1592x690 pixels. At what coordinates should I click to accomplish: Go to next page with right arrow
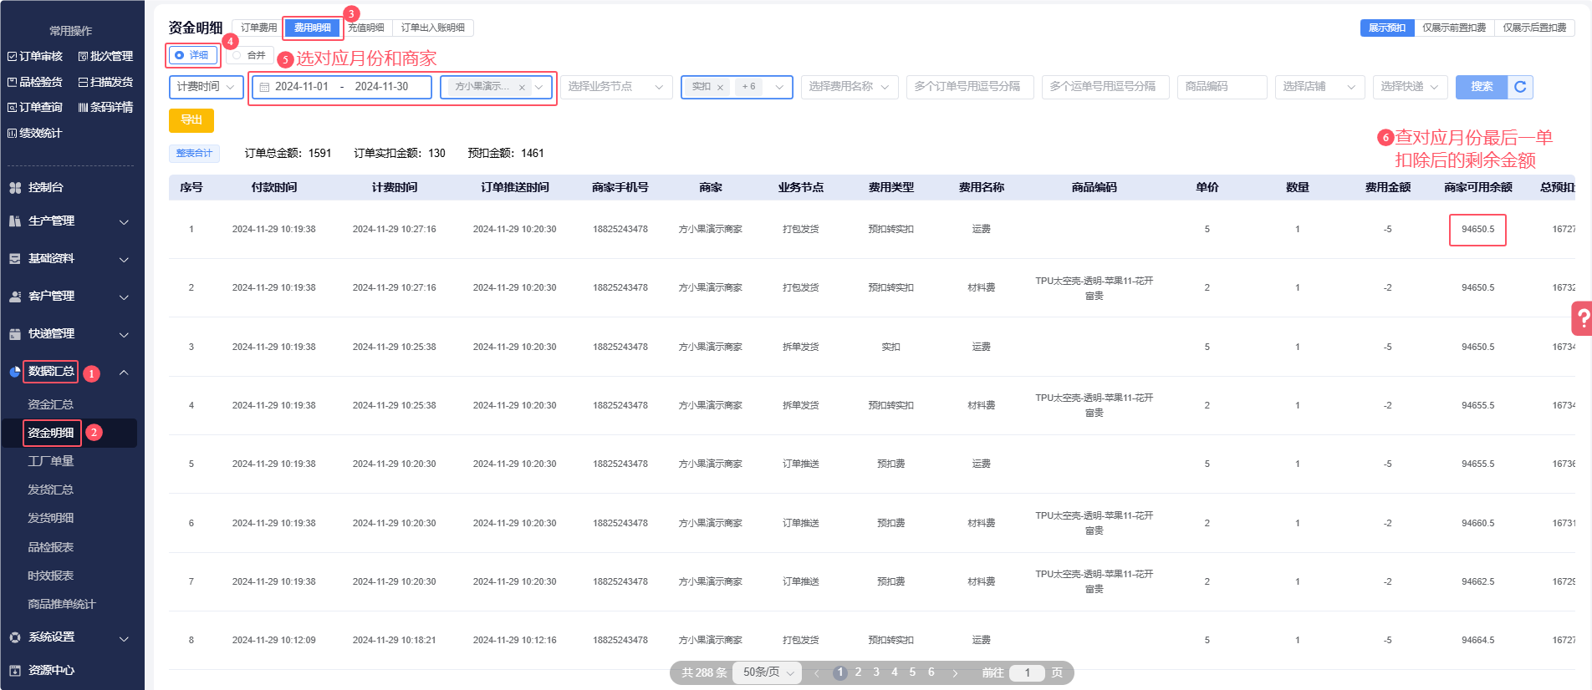point(955,673)
